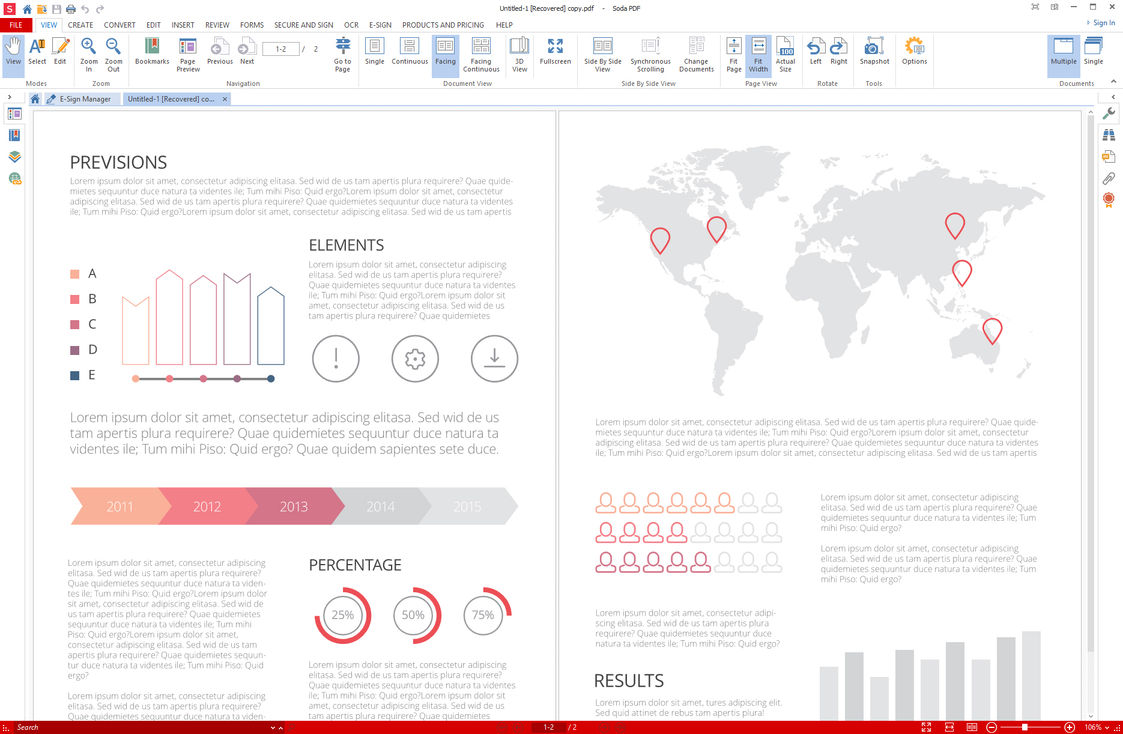The image size is (1123, 734).
Task: Open the attachments paperclip panel
Action: tap(1109, 178)
